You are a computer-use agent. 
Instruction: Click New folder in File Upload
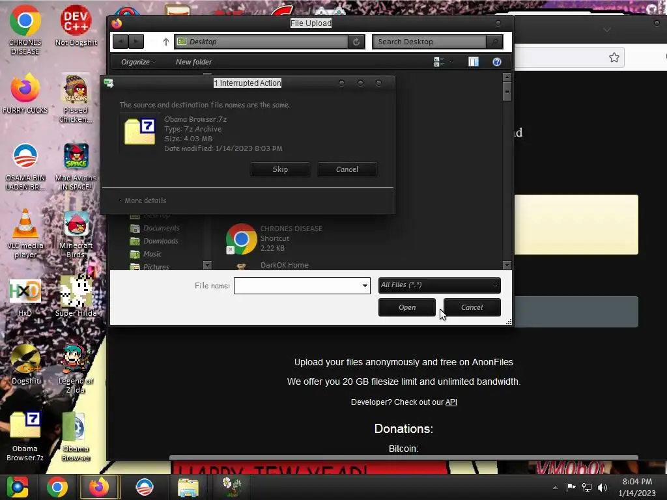[x=193, y=62]
